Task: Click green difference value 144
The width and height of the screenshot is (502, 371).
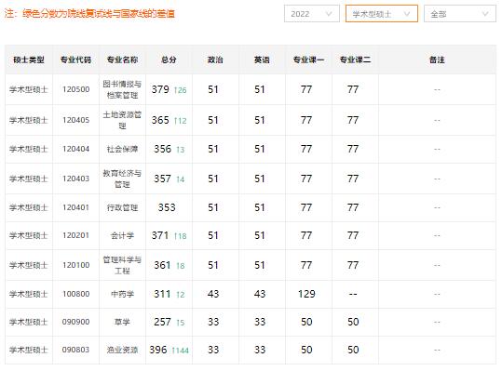Action: click(x=182, y=351)
